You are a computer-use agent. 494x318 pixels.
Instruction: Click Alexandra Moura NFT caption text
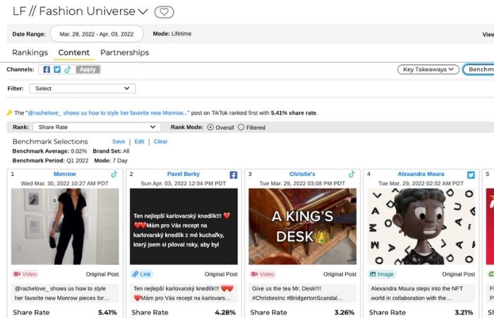pyautogui.click(x=421, y=293)
